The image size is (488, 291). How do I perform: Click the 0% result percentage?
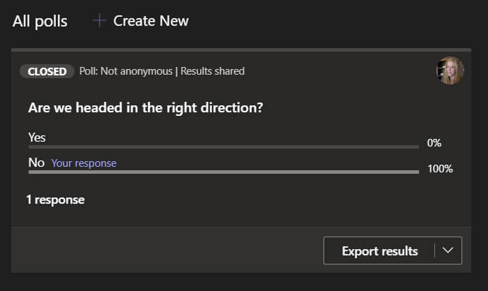pyautogui.click(x=434, y=143)
